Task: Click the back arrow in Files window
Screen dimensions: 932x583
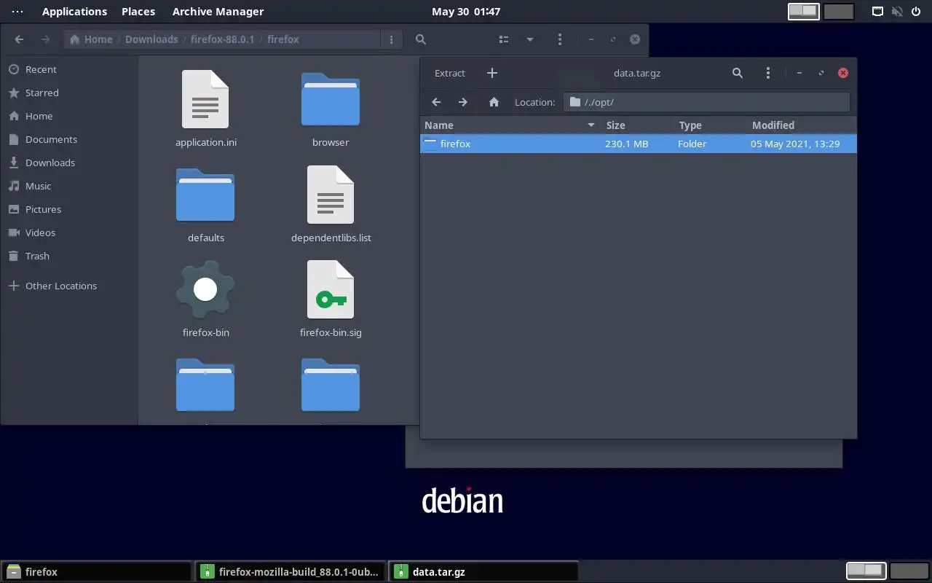Action: tap(19, 39)
